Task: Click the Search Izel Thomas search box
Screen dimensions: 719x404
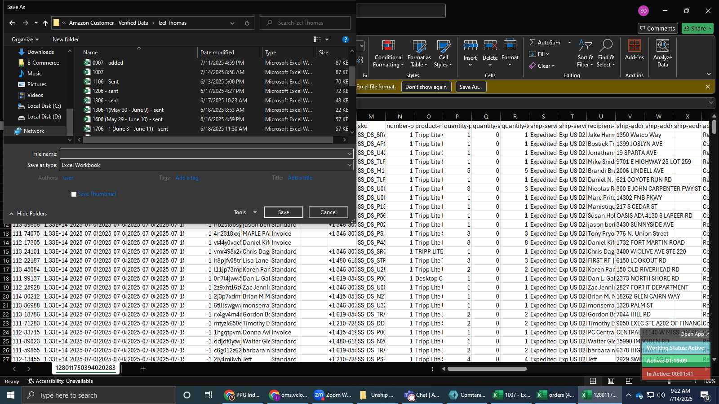Action: click(305, 23)
